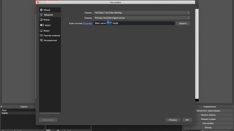Click into the Ключ потока stream key field
234x131 pixels.
coord(134,23)
